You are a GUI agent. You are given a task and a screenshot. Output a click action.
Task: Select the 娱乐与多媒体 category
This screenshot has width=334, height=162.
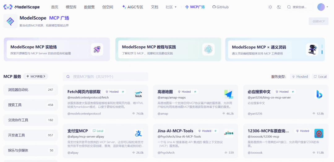(31, 150)
